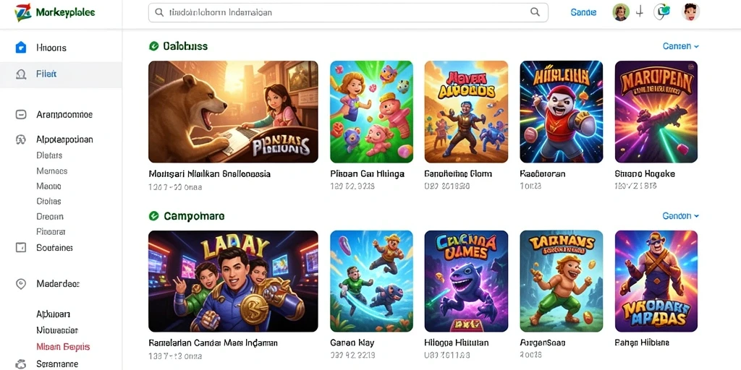The height and width of the screenshot is (370, 741).
Task: Open the bear and girl game thumbnail
Action: [233, 112]
